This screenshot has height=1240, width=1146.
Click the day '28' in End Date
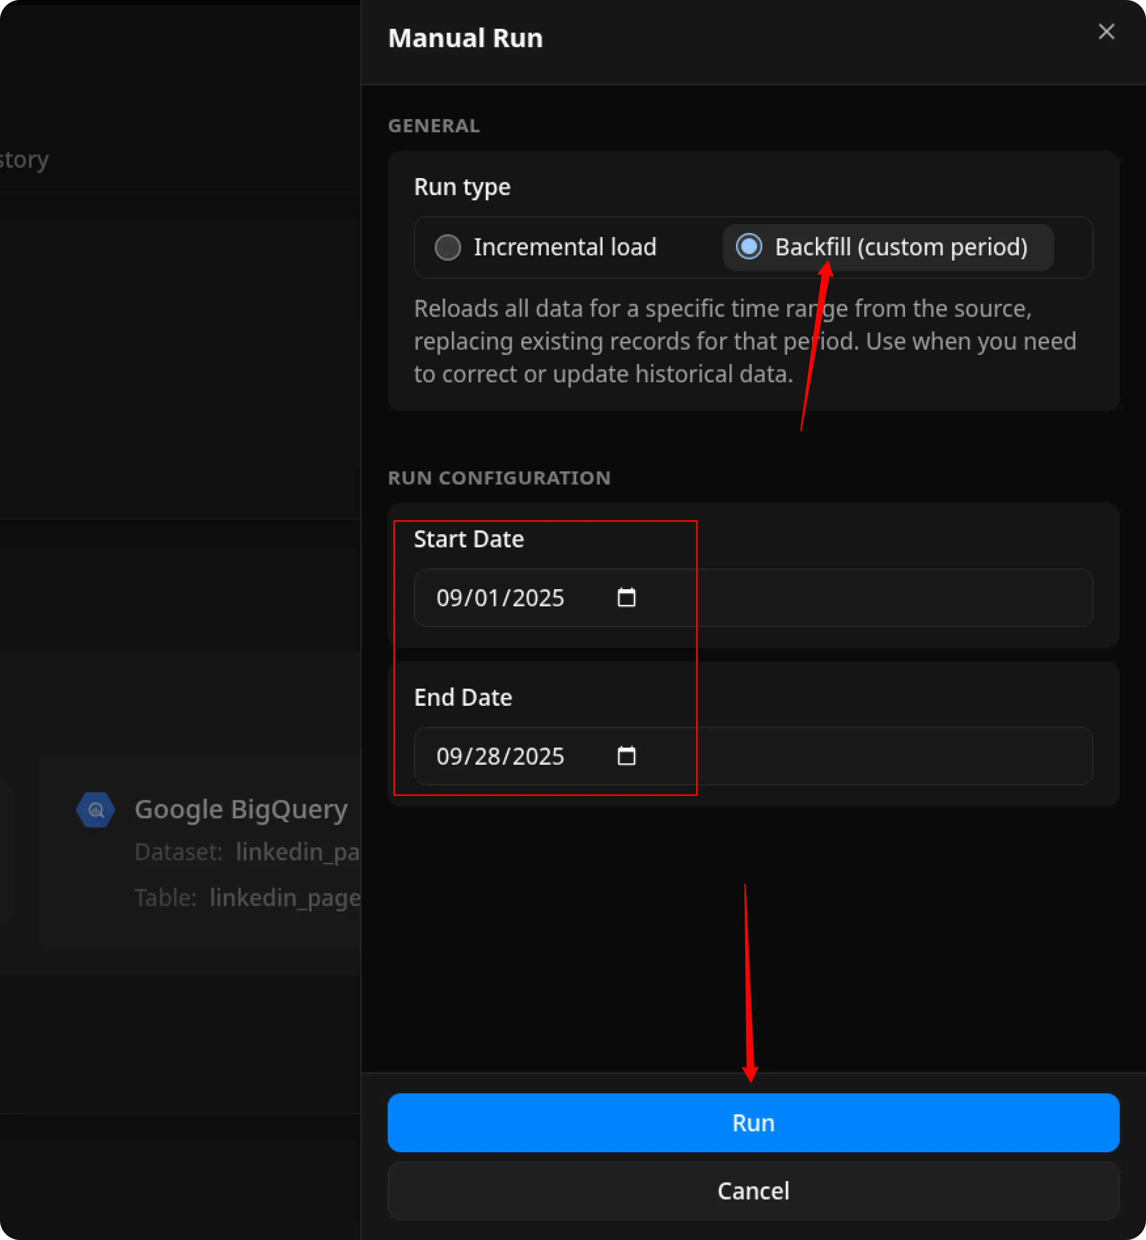click(486, 756)
